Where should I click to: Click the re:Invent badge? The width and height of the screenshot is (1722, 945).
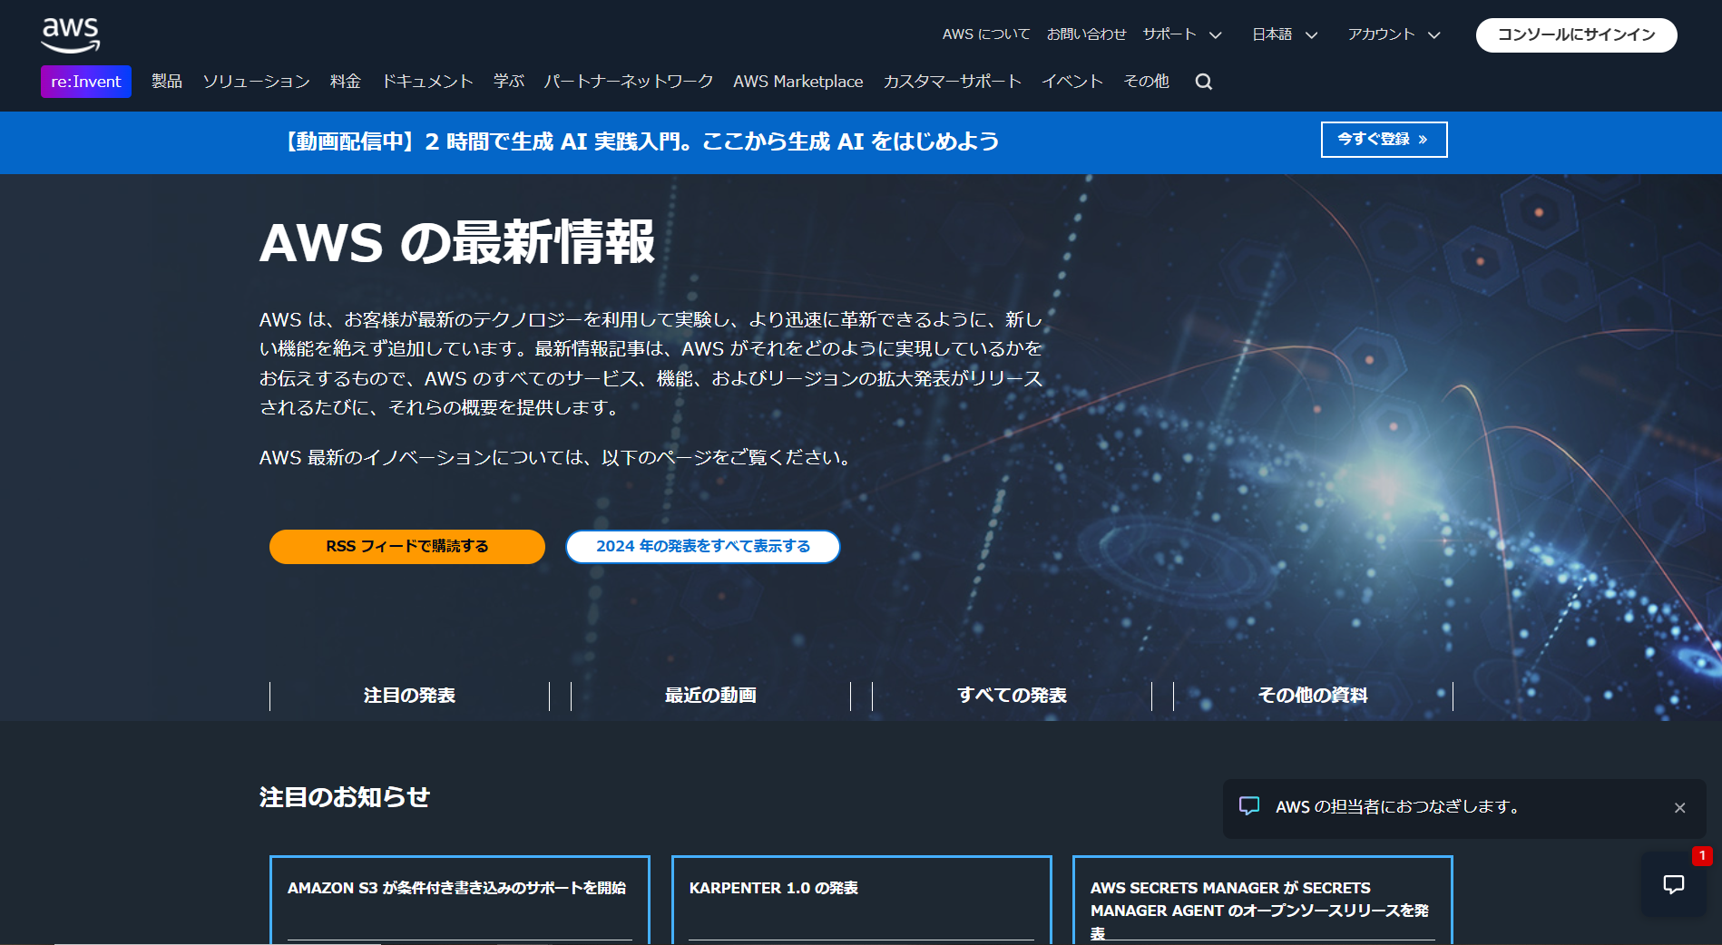[86, 82]
